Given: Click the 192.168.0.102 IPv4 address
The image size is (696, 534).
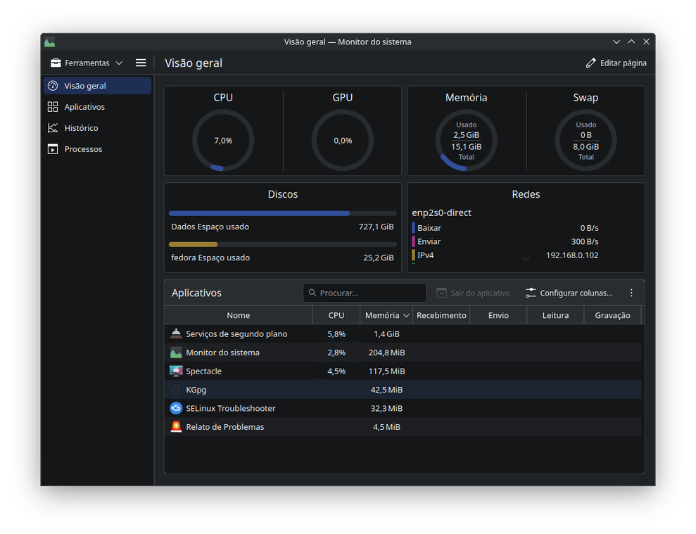Looking at the screenshot, I should click(x=572, y=255).
